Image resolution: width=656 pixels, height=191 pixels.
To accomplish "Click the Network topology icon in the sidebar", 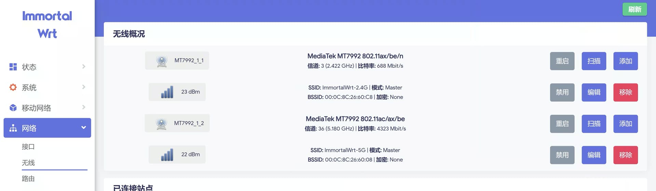I will tap(13, 128).
